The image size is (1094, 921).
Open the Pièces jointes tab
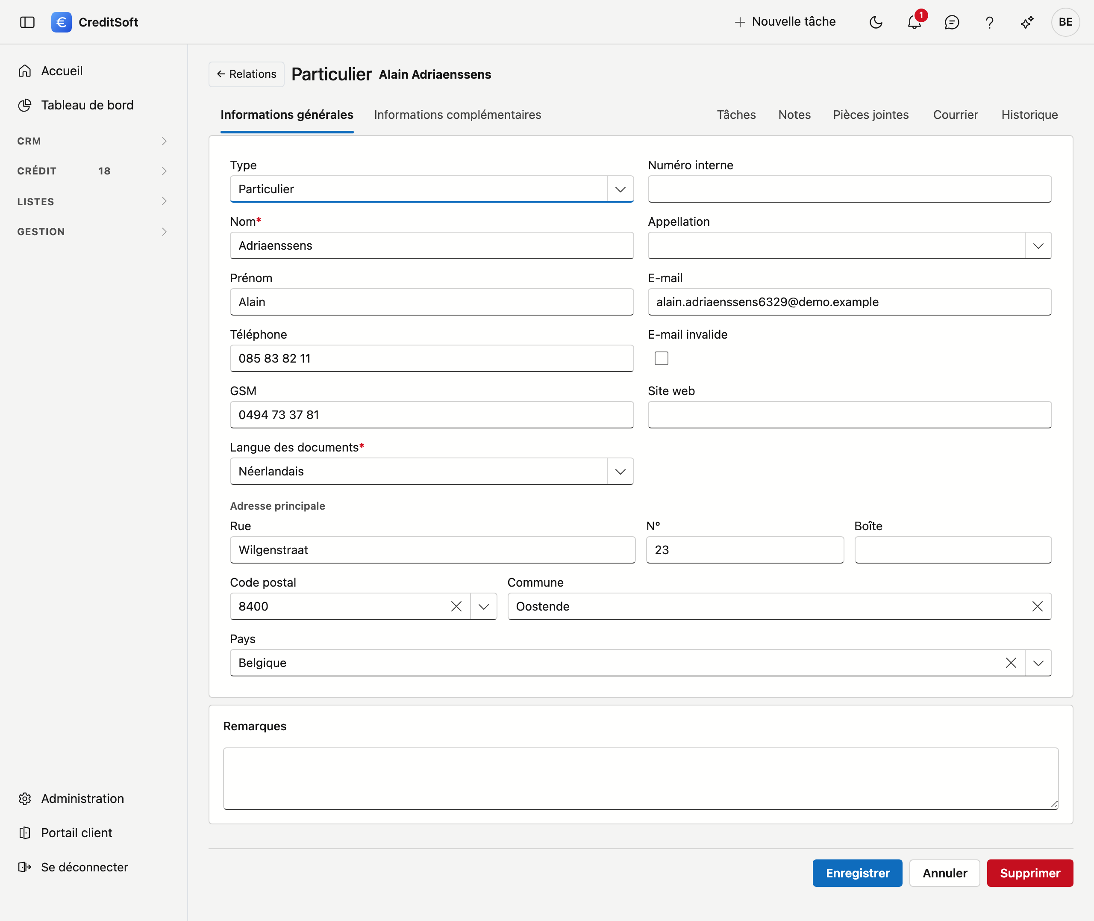[x=870, y=115]
